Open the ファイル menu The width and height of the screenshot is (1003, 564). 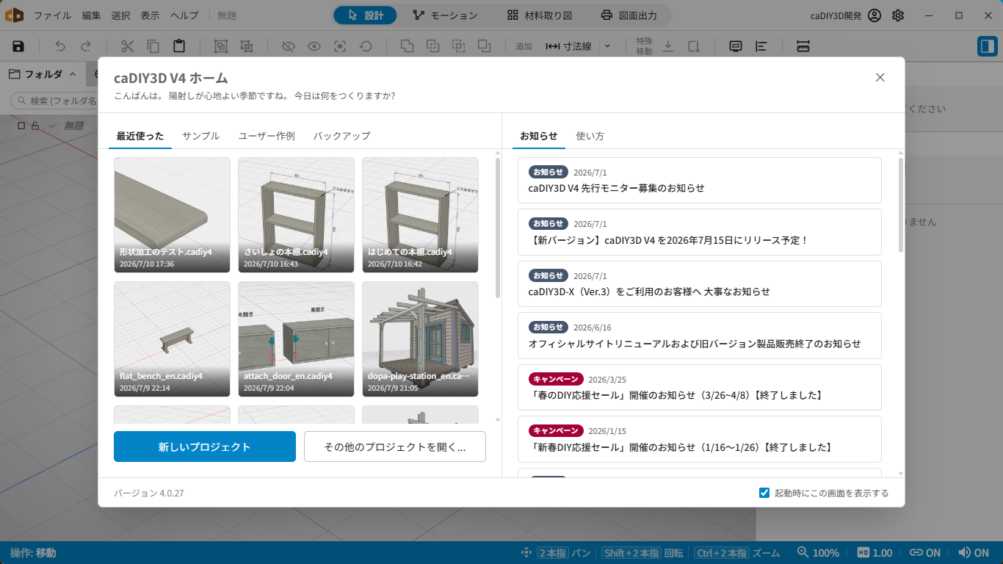[x=53, y=15]
